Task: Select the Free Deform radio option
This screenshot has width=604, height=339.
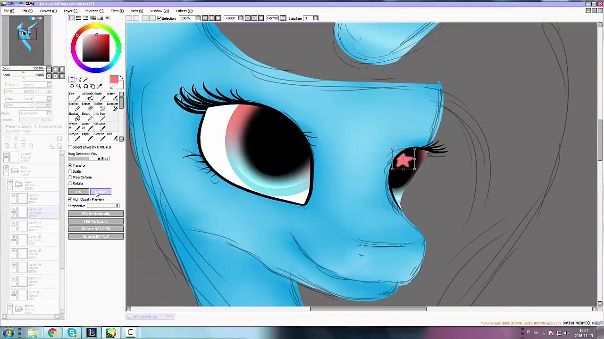Action: [70, 177]
